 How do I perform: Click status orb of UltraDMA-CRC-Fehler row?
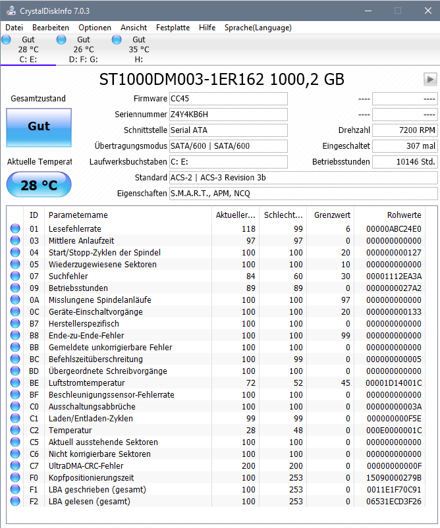15,465
